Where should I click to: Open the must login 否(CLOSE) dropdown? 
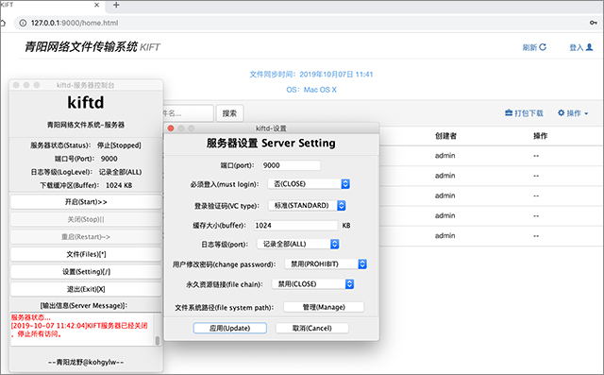(x=309, y=184)
